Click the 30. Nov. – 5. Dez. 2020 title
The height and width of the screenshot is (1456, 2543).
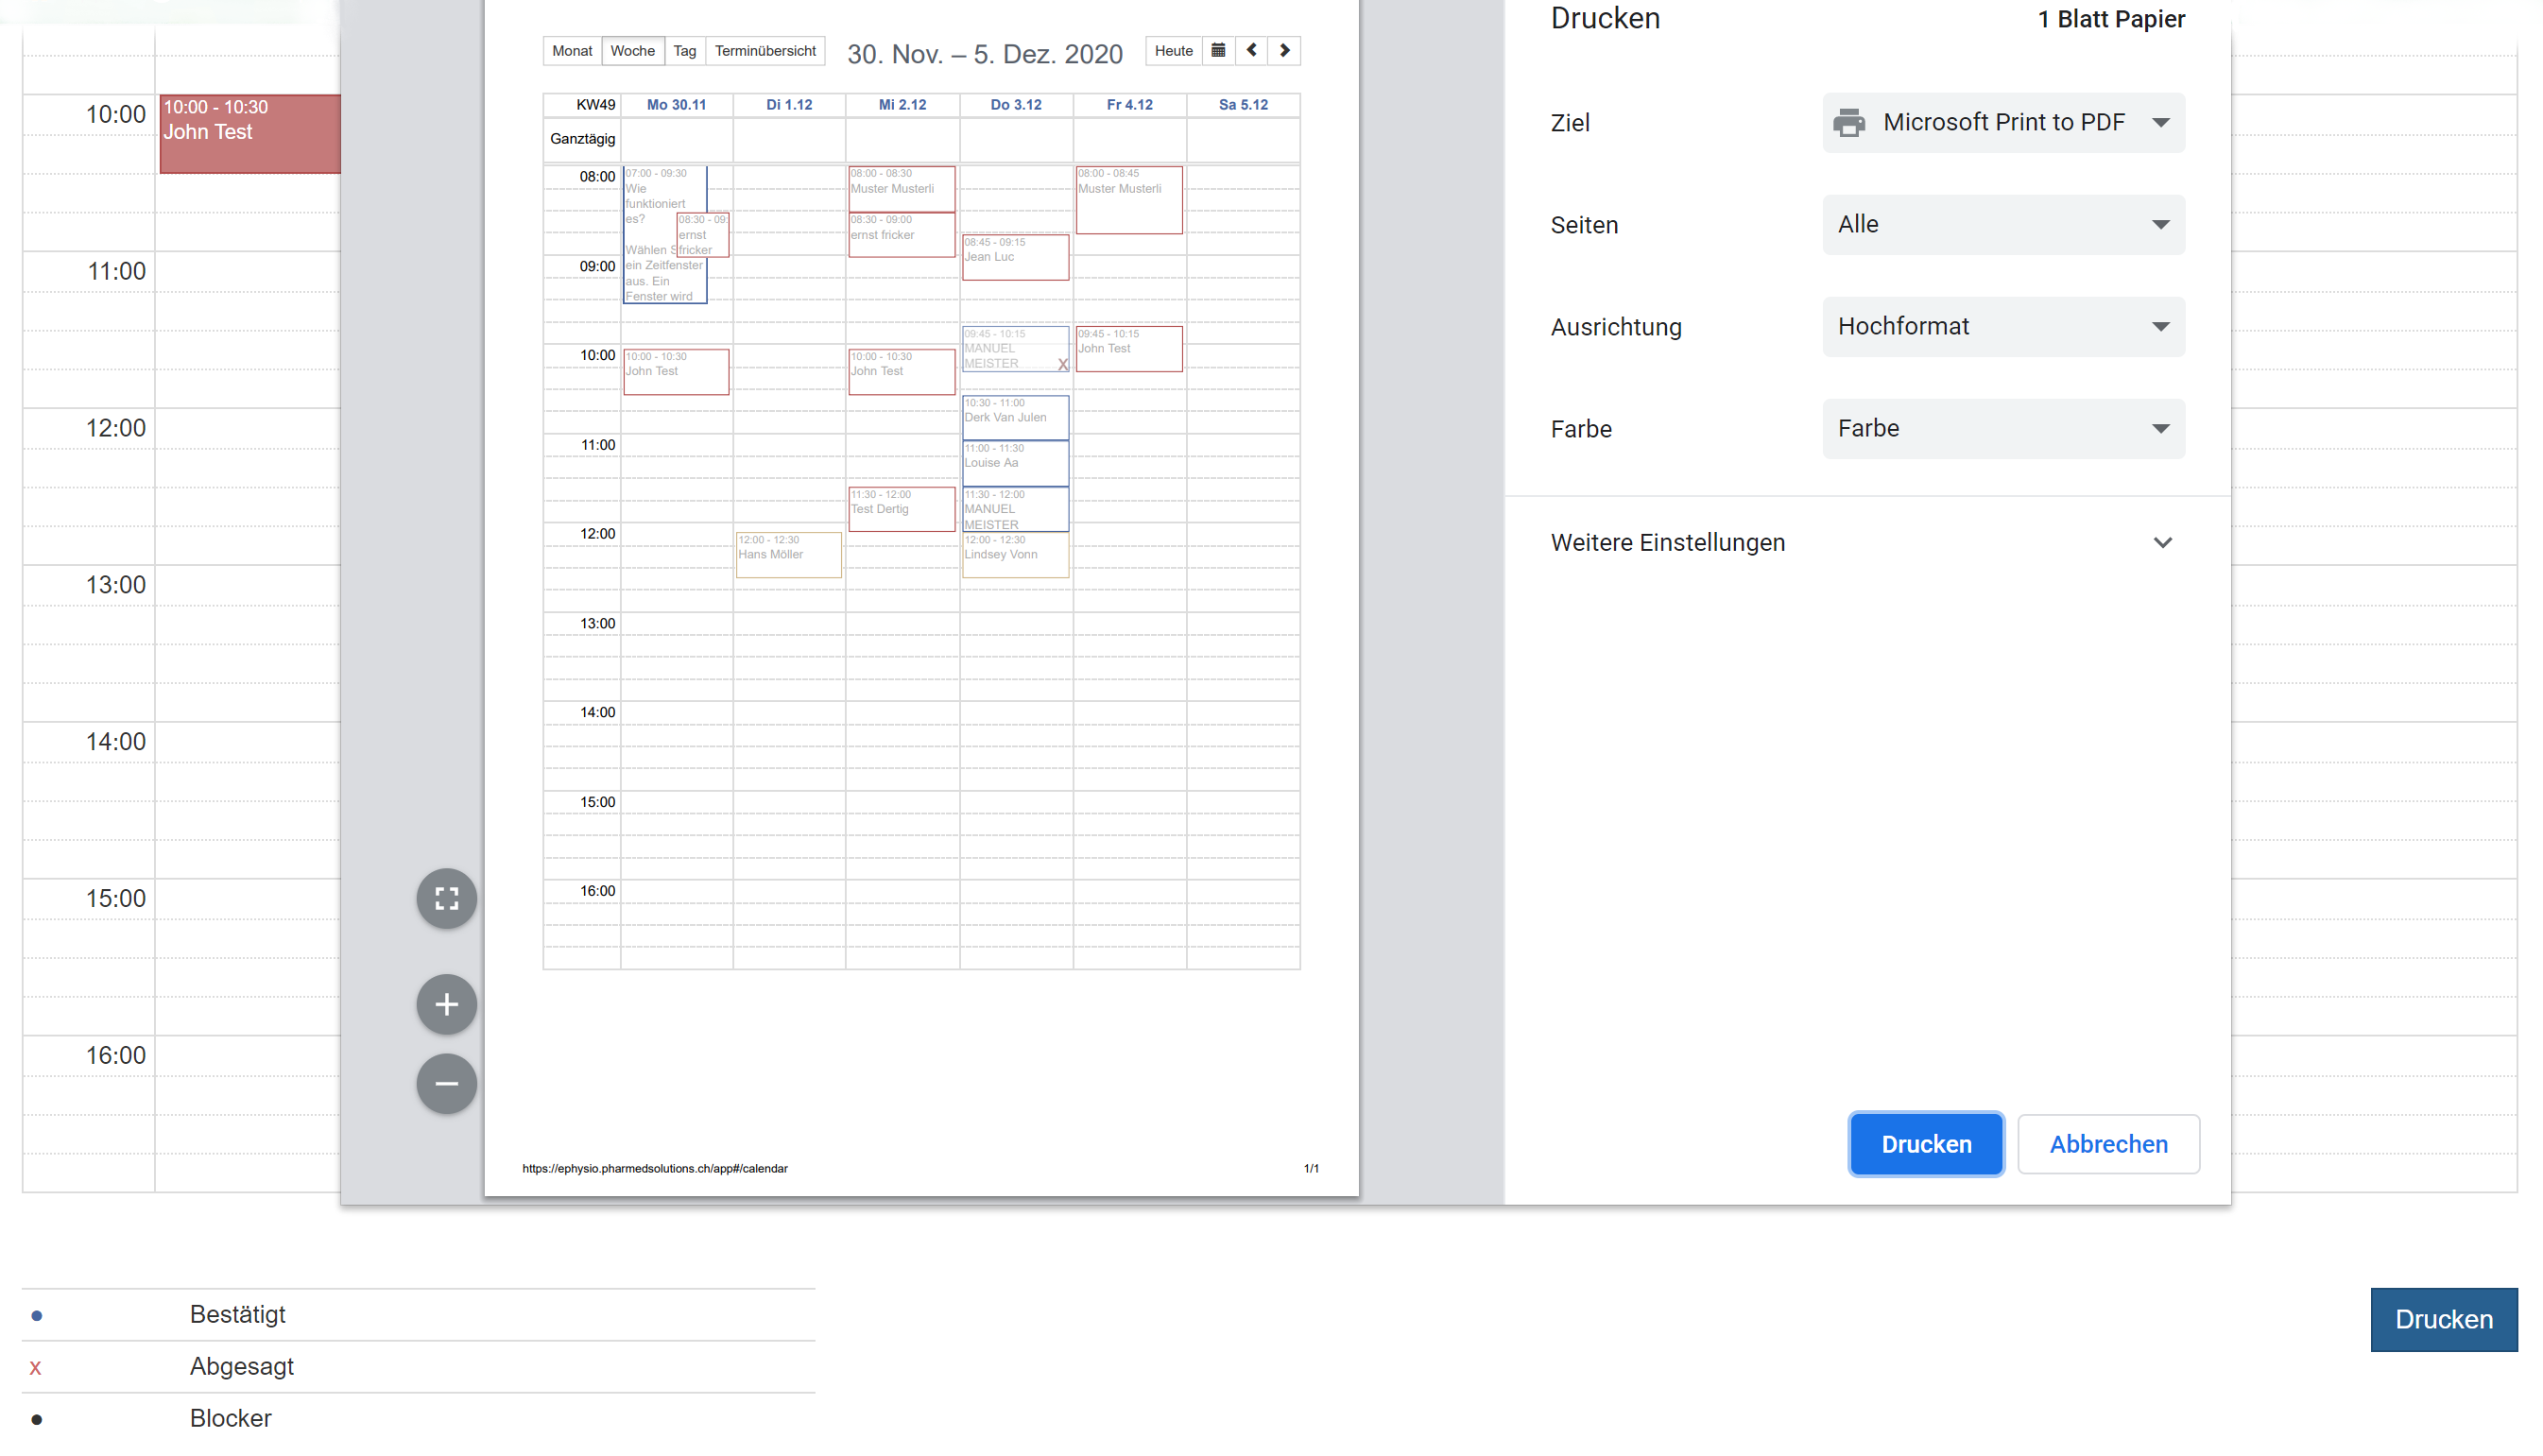coord(984,54)
